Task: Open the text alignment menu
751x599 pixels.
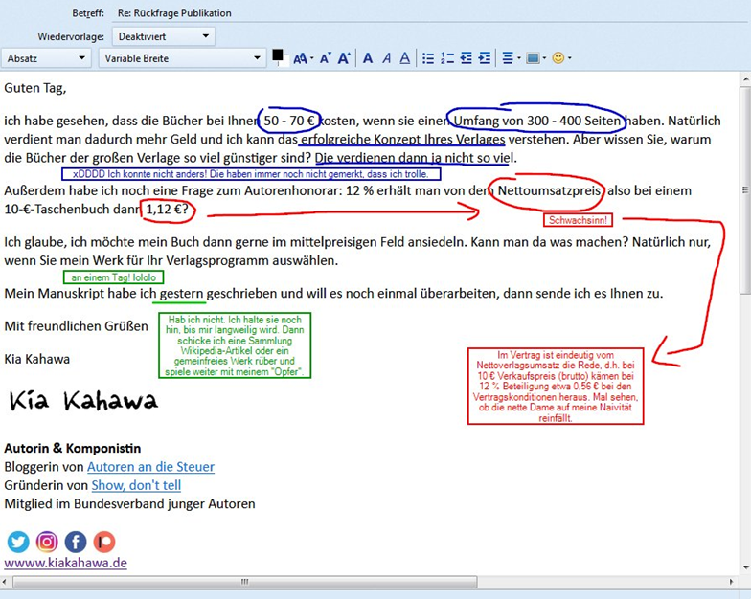Action: tap(511, 58)
